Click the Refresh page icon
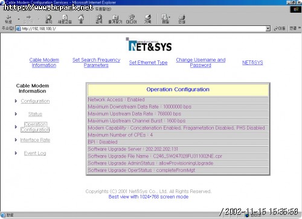 pos(65,19)
